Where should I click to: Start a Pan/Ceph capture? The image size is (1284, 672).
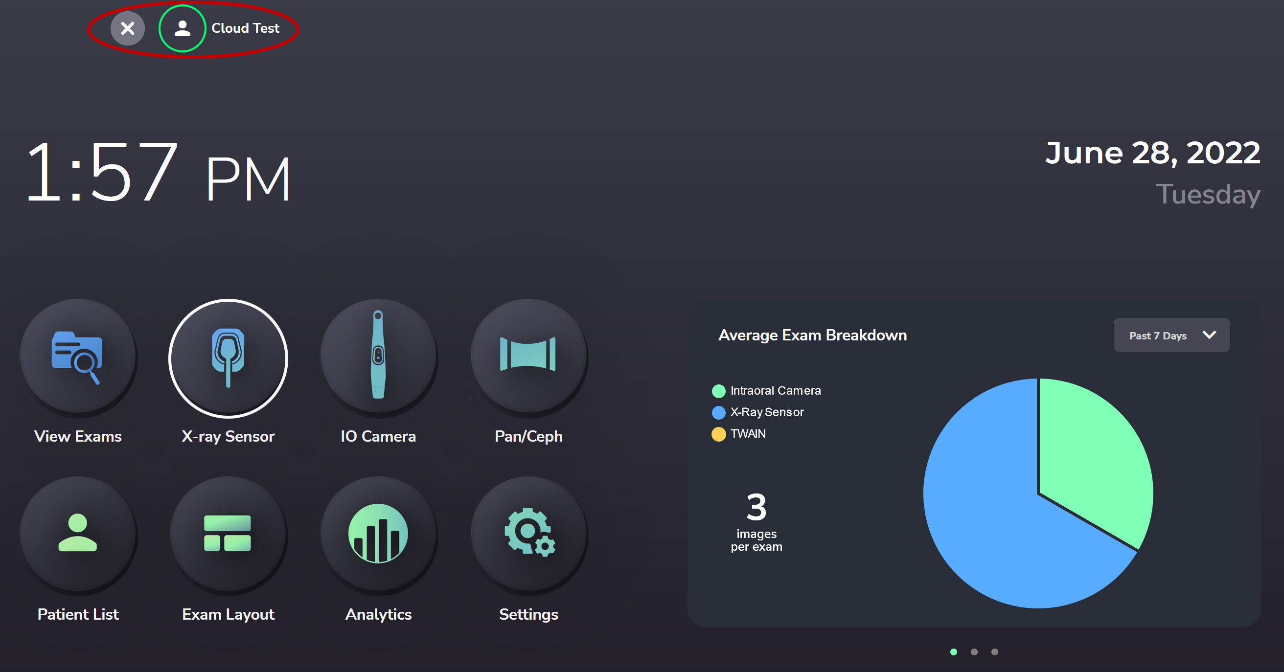528,356
